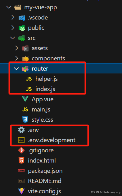
Task: Click the git icon next to .gitignore
Action: 21,150
